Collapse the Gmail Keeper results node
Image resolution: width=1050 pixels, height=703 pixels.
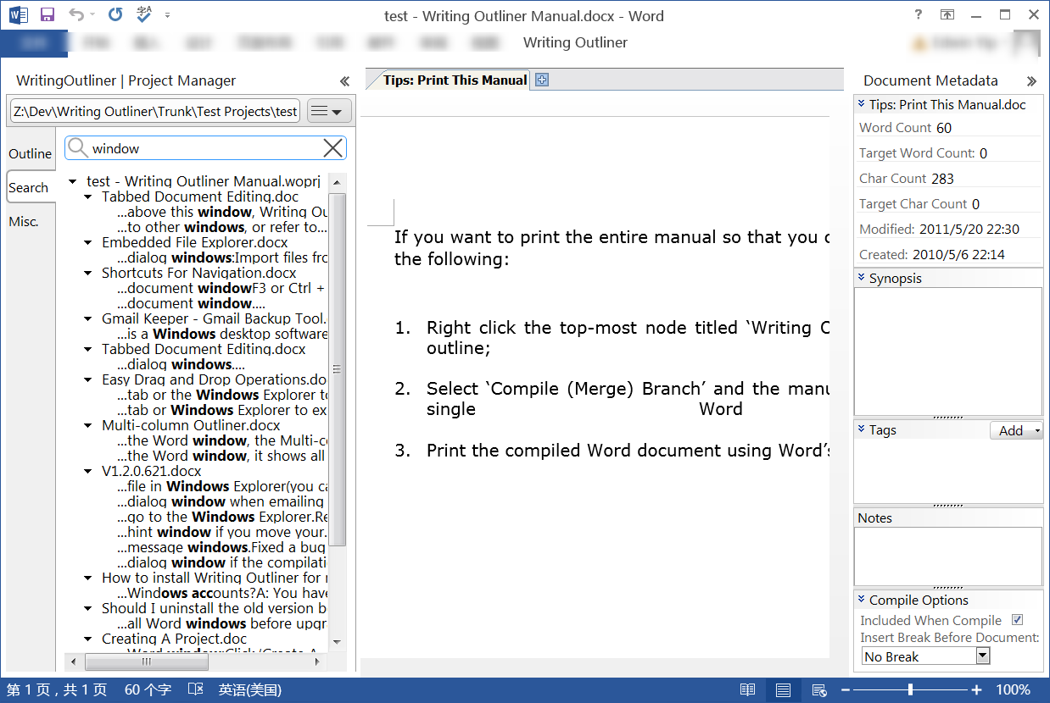tap(88, 318)
